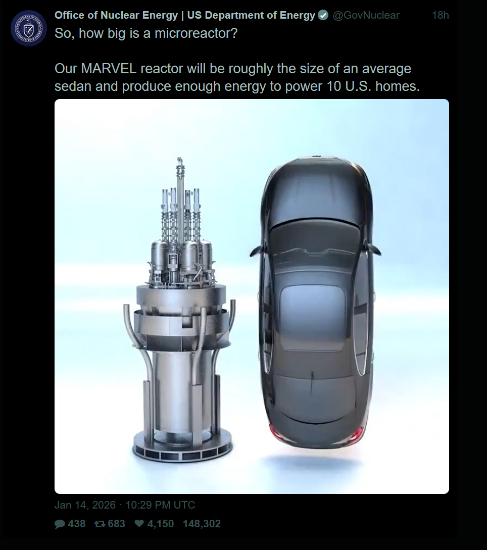Screen dimensions: 487x550
Task: Click the reply speech bubble icon
Action: 60,524
